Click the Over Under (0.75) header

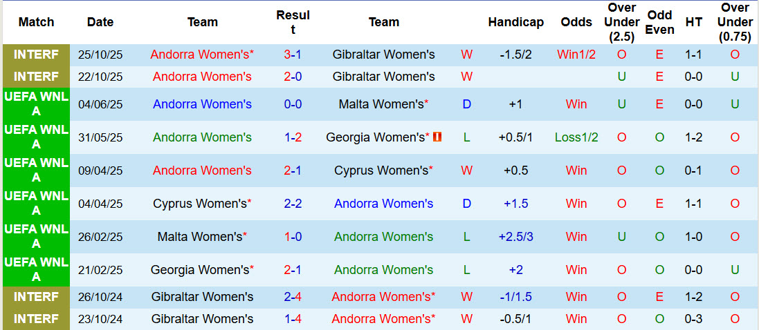tap(735, 22)
